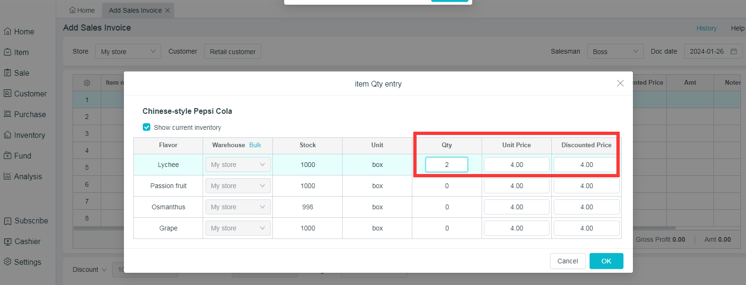This screenshot has width=746, height=285.
Task: Expand the Lychee warehouse dropdown
Action: coord(238,165)
